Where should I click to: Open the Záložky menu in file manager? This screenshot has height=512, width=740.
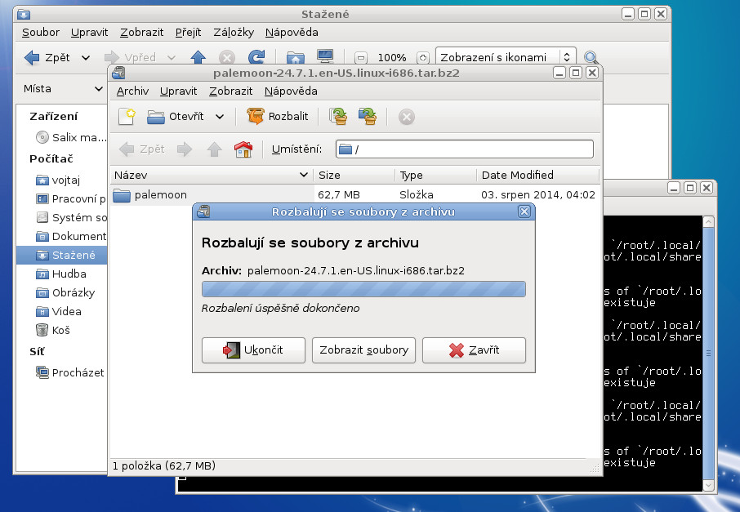234,32
